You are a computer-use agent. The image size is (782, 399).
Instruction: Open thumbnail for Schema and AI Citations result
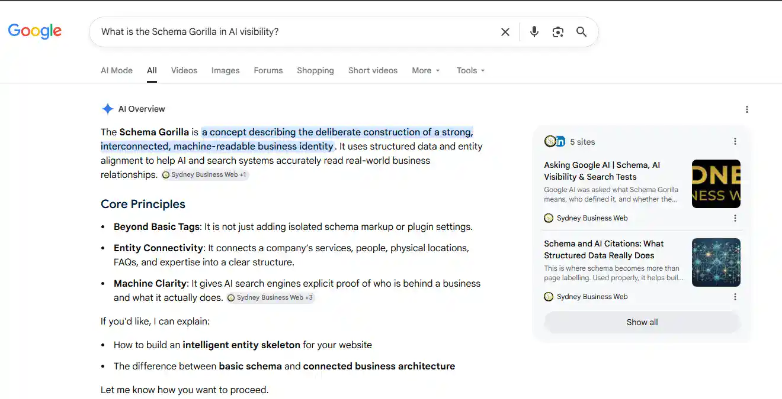pos(716,262)
